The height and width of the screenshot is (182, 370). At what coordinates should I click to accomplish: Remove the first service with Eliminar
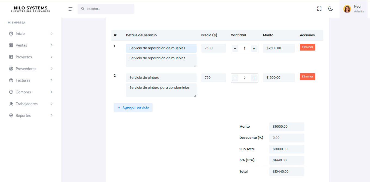pyautogui.click(x=307, y=47)
